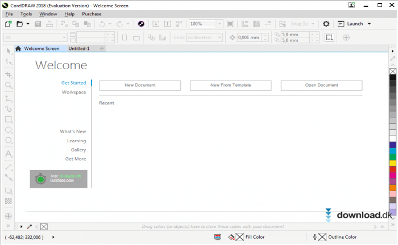Screen dimensions: 398x245
Task: Open the Workspace section
Action: tap(74, 92)
